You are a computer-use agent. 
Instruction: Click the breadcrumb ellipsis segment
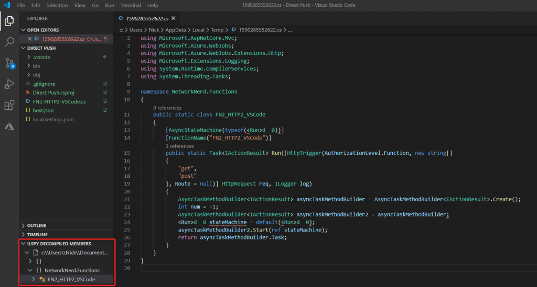(x=290, y=30)
